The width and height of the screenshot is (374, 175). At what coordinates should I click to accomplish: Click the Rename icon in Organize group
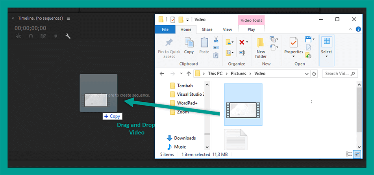click(242, 52)
